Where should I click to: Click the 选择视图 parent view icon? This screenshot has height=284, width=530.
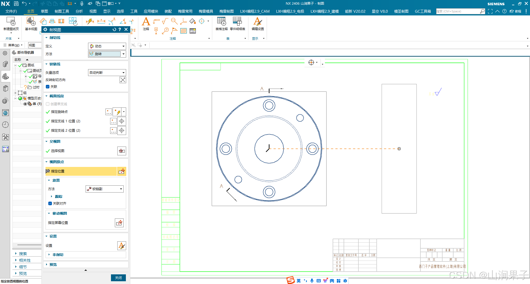pos(122,151)
